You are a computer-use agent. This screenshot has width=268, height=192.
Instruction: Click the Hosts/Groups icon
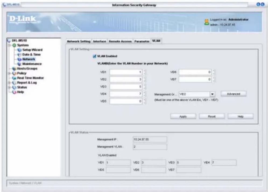[14, 69]
